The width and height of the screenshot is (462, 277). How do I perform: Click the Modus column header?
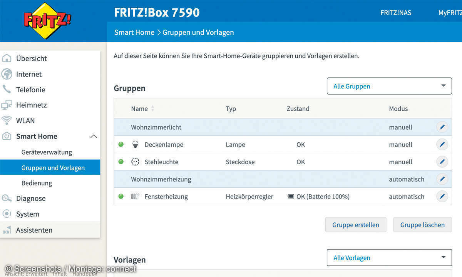(x=398, y=108)
